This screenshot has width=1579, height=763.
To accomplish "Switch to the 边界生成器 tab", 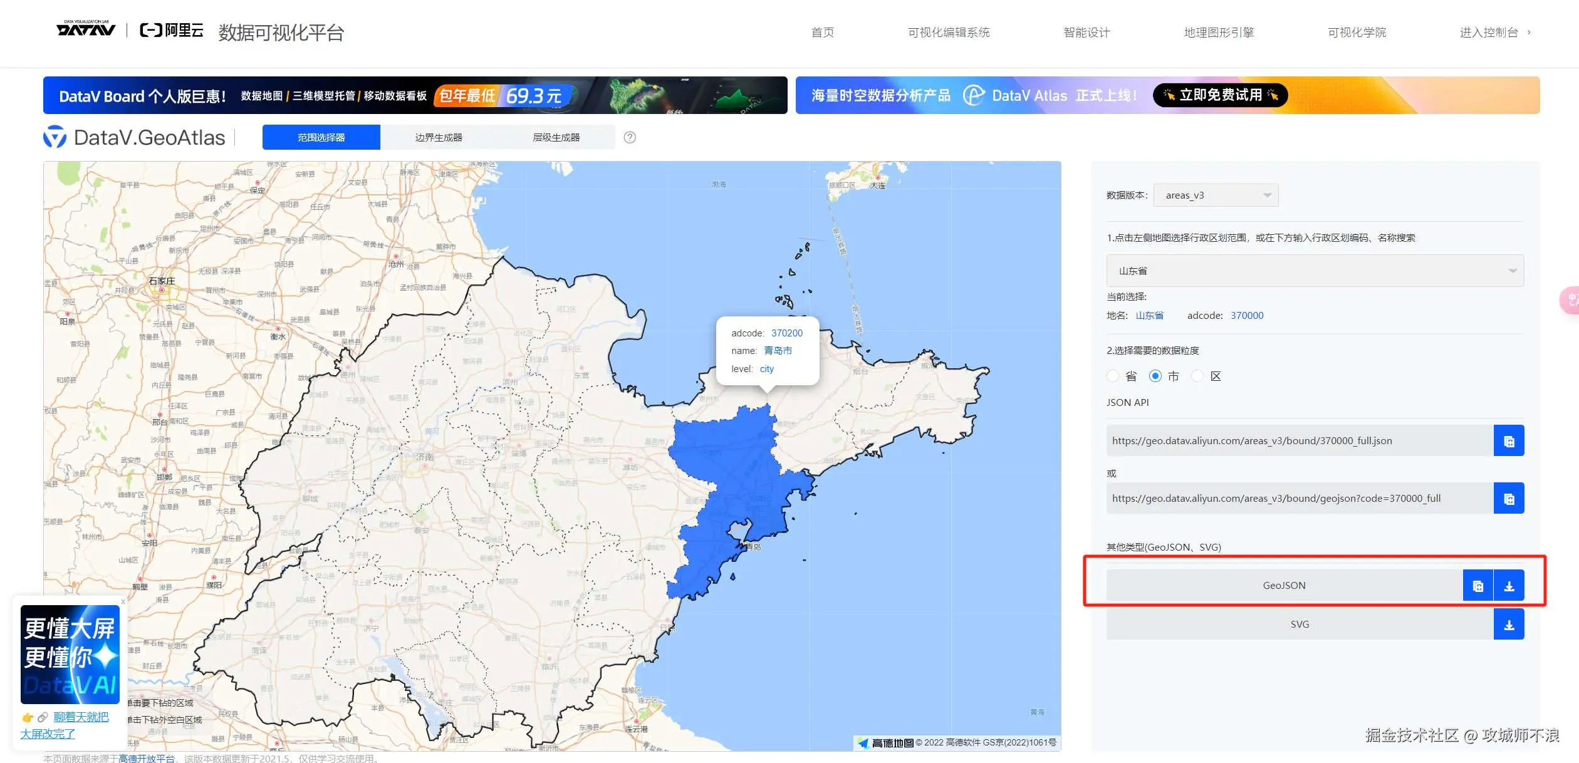I will click(439, 137).
